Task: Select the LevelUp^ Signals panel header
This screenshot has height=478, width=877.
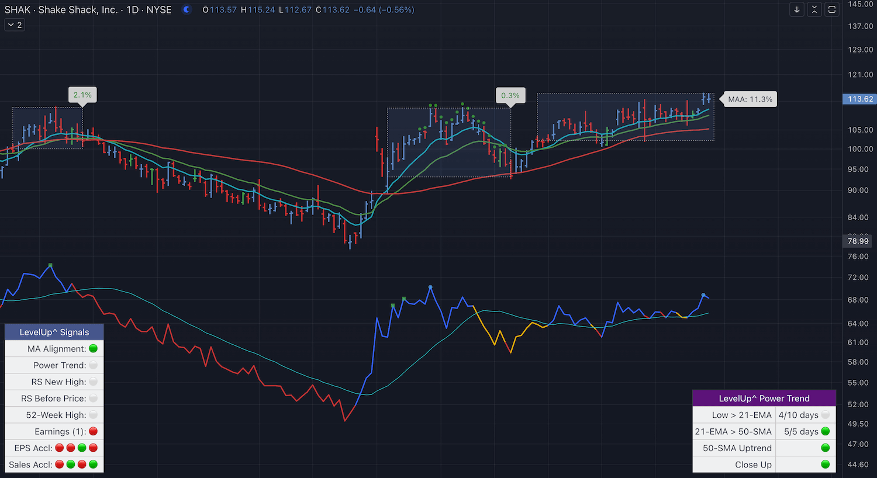Action: (x=54, y=331)
